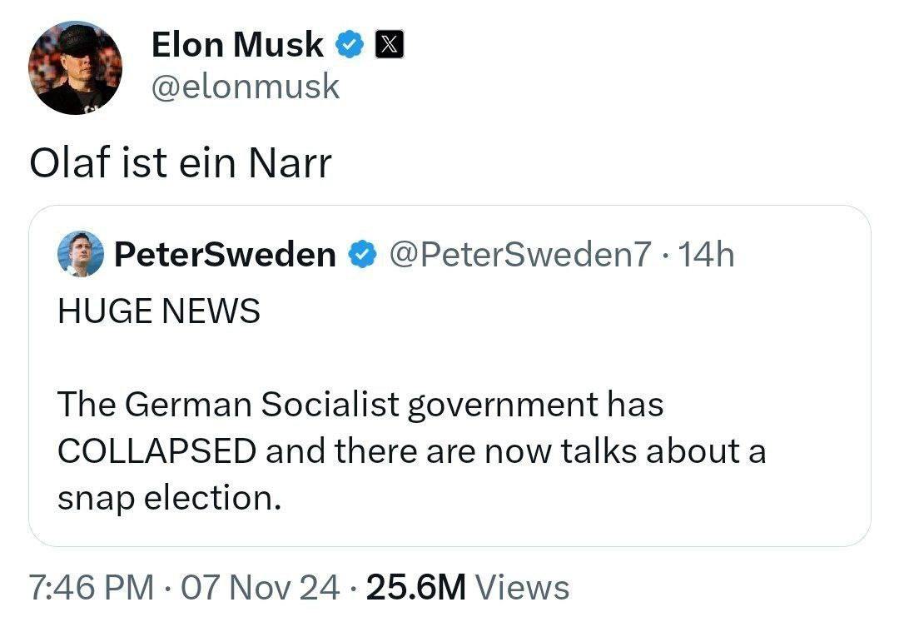Visit the @PeterSweden7 handle
899x617 pixels.
click(520, 254)
